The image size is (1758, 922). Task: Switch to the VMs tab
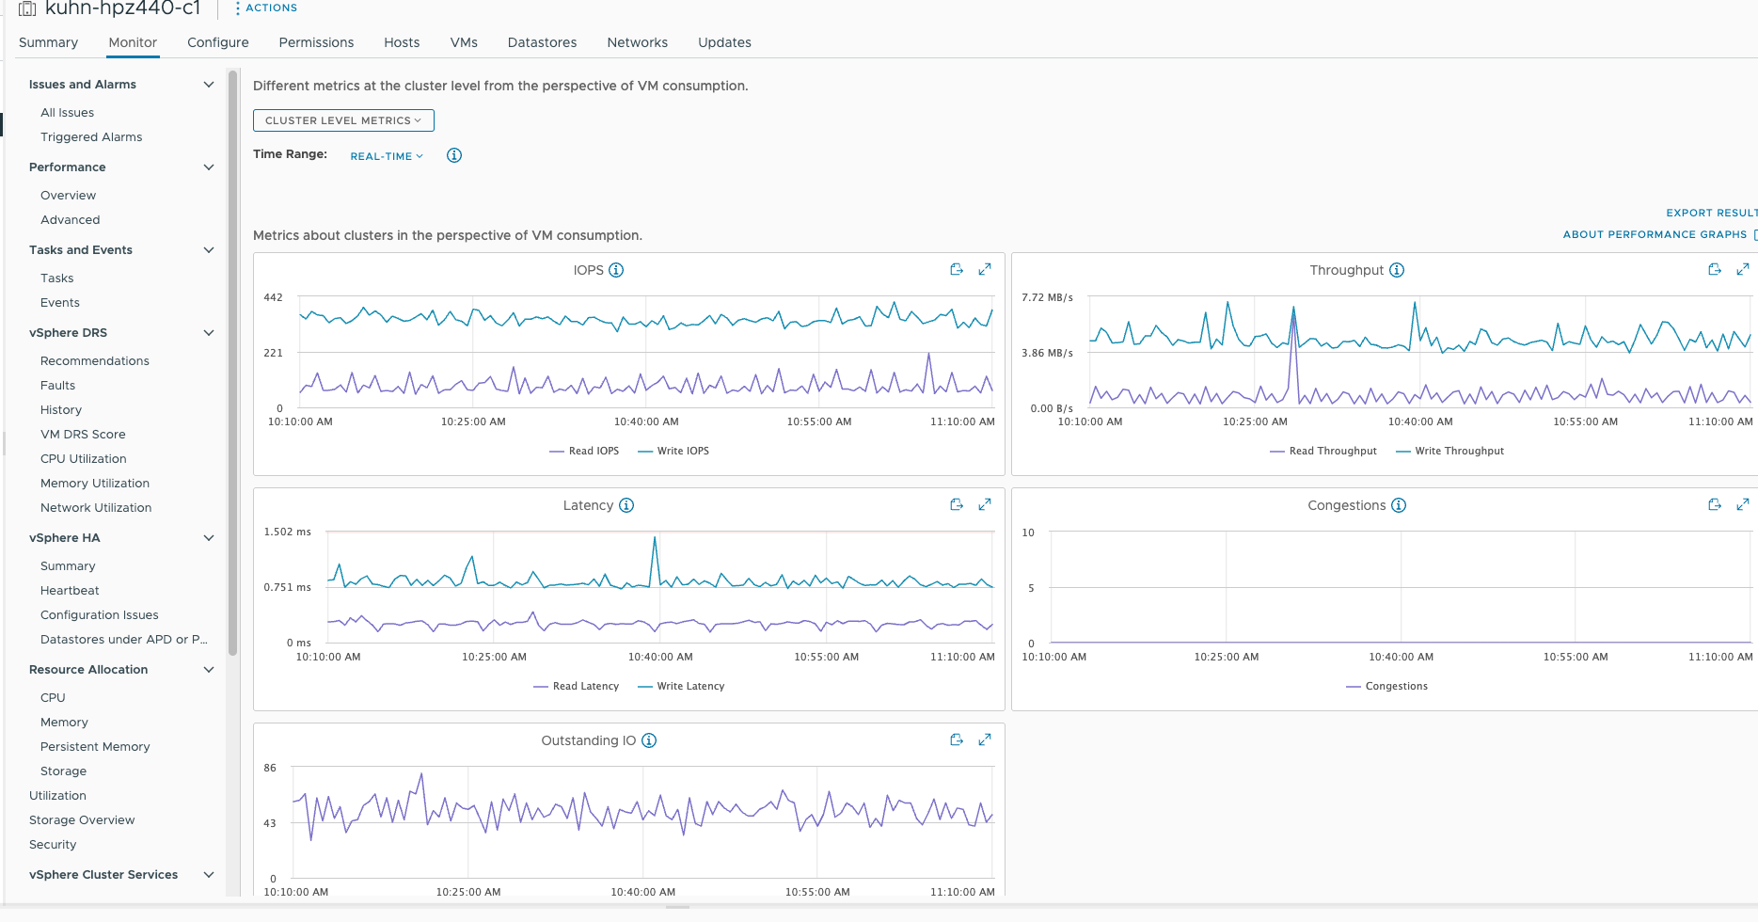tap(464, 42)
